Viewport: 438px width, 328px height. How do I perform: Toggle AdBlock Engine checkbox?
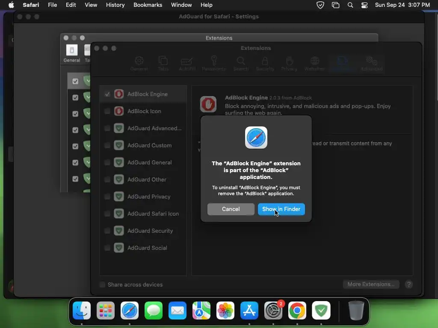[107, 94]
